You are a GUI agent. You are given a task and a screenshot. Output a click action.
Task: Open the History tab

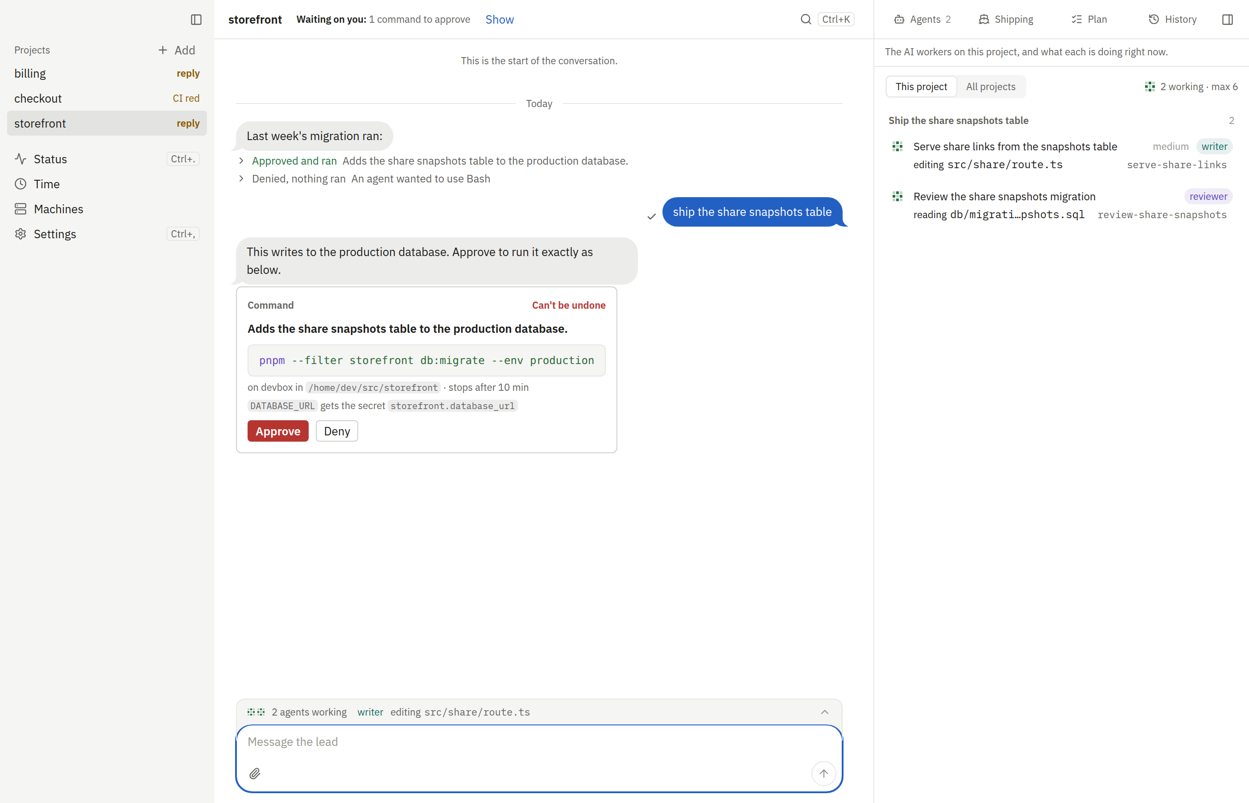pos(1173,19)
